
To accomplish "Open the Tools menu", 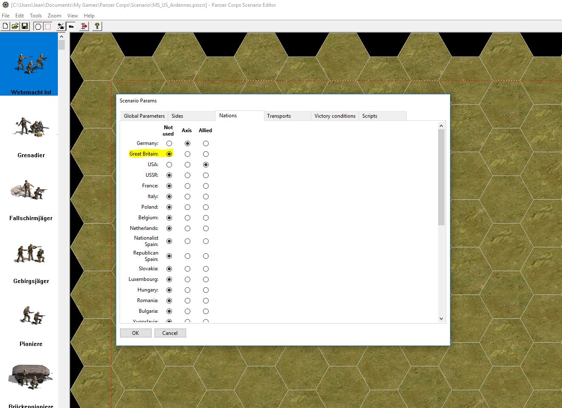I will [36, 16].
